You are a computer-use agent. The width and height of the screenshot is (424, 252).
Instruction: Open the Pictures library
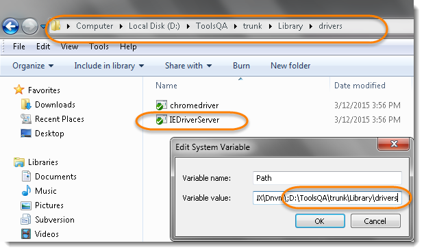point(49,205)
